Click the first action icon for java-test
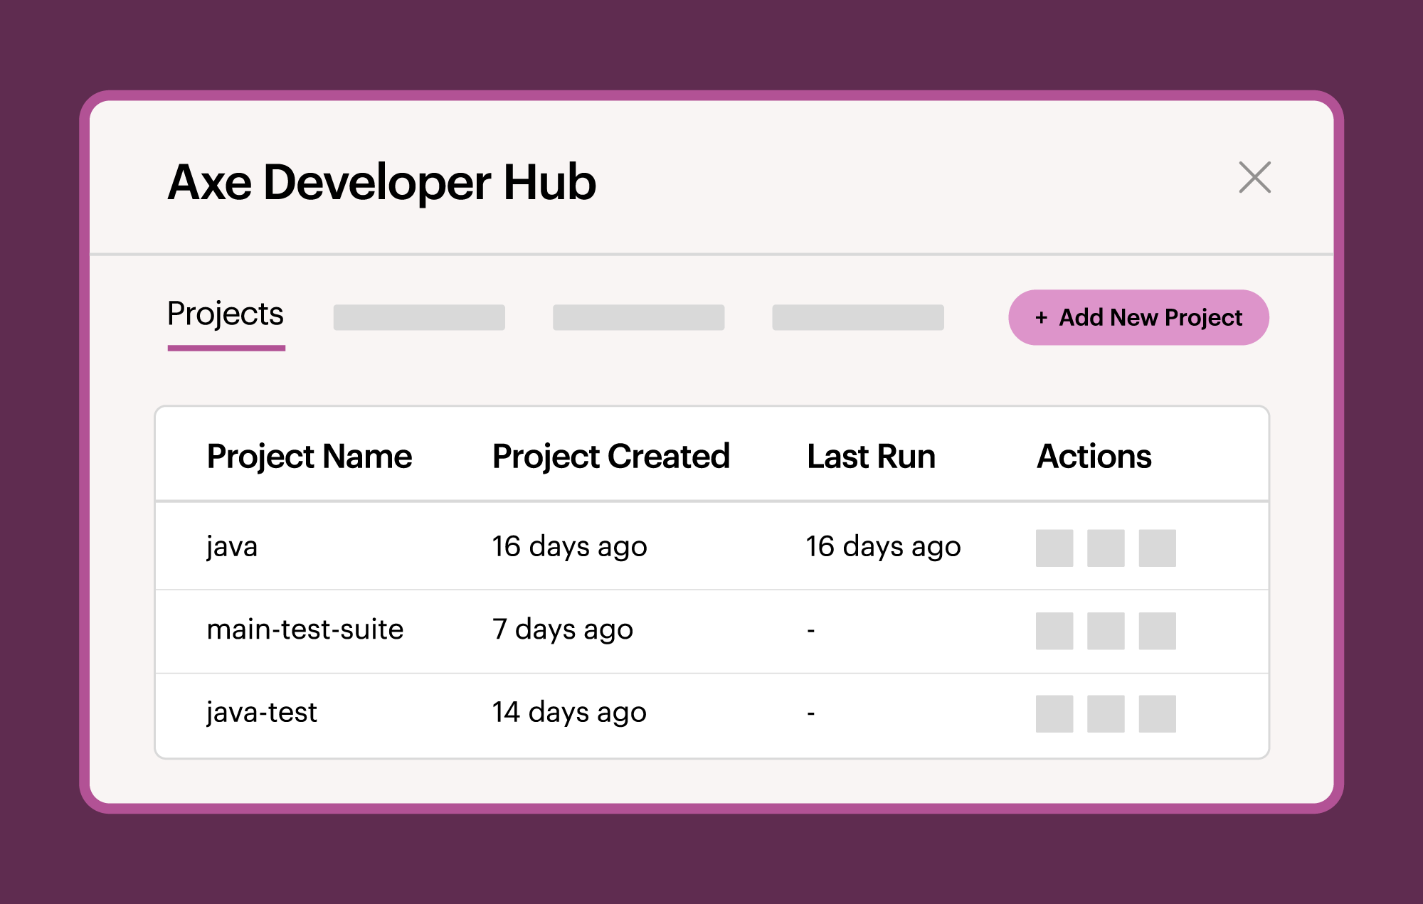The height and width of the screenshot is (904, 1423). coord(1054,713)
